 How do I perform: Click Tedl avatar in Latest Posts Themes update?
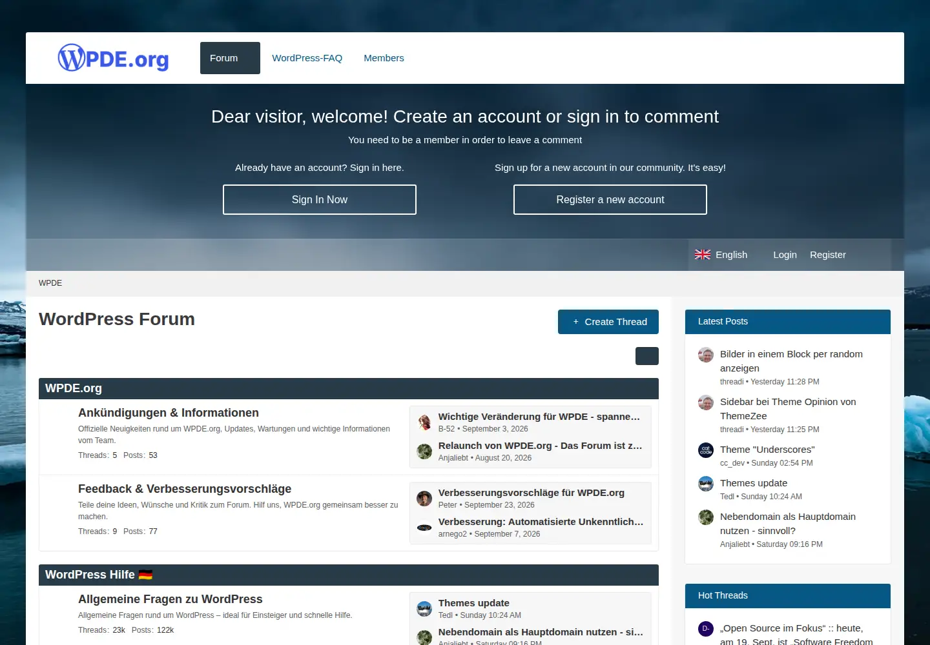706,484
